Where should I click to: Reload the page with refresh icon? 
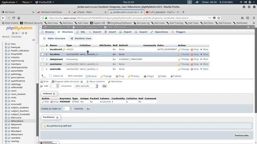(x=14, y=18)
